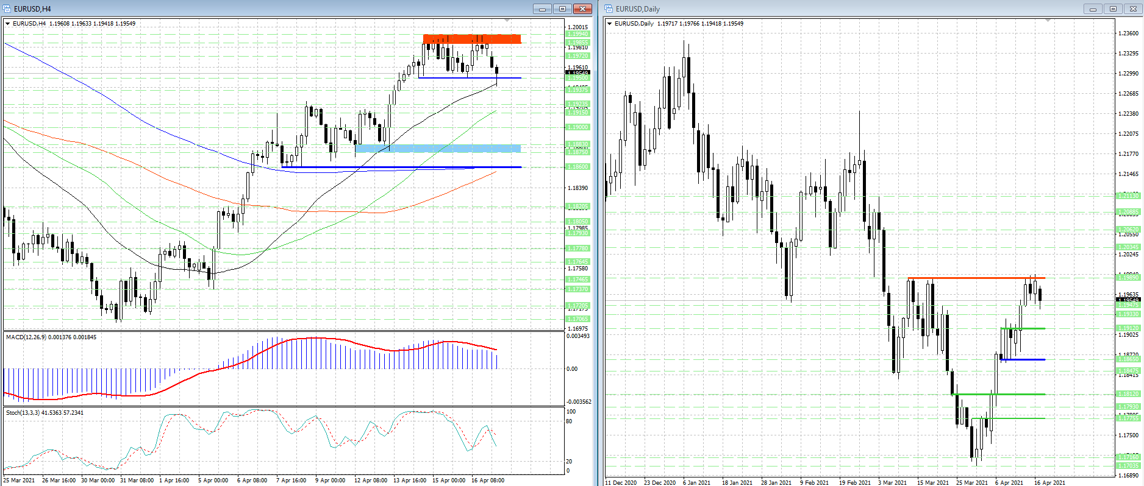Image resolution: width=1144 pixels, height=486 pixels.
Task: Minimize the EURUSD,Daily chart window
Action: 1093,9
